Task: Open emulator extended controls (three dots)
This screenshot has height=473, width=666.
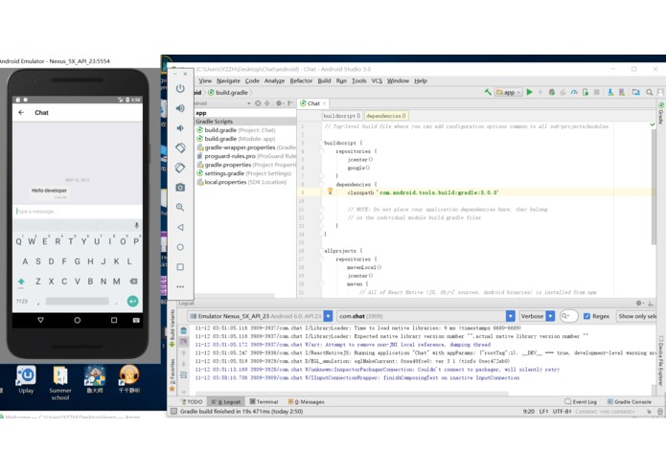Action: click(180, 287)
